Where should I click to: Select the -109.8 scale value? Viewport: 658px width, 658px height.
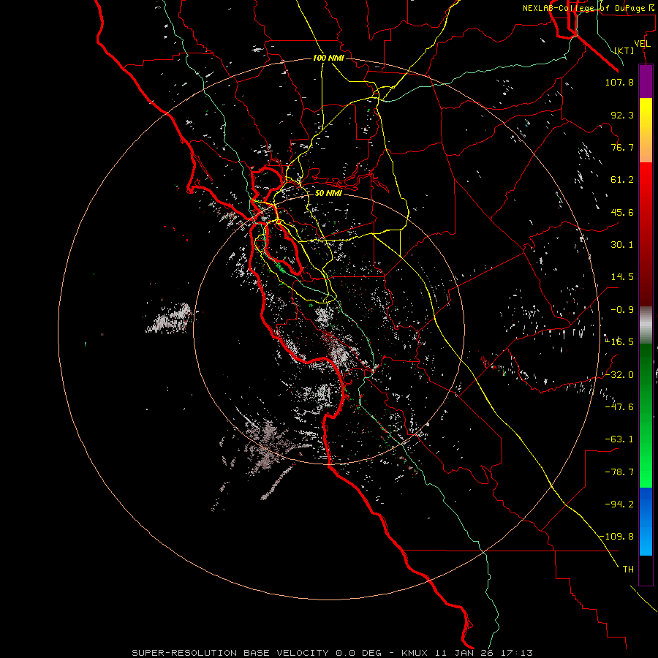pos(616,537)
